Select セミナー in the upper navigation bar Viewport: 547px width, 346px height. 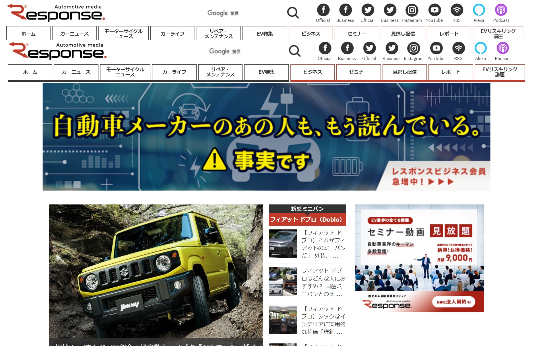tap(357, 33)
